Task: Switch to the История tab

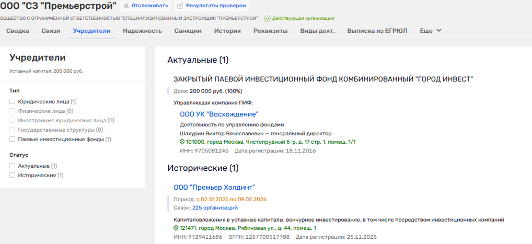Action: coord(227,31)
